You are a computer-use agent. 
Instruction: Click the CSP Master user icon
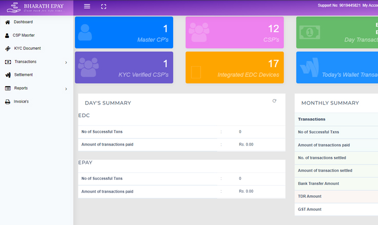[x=7, y=35]
